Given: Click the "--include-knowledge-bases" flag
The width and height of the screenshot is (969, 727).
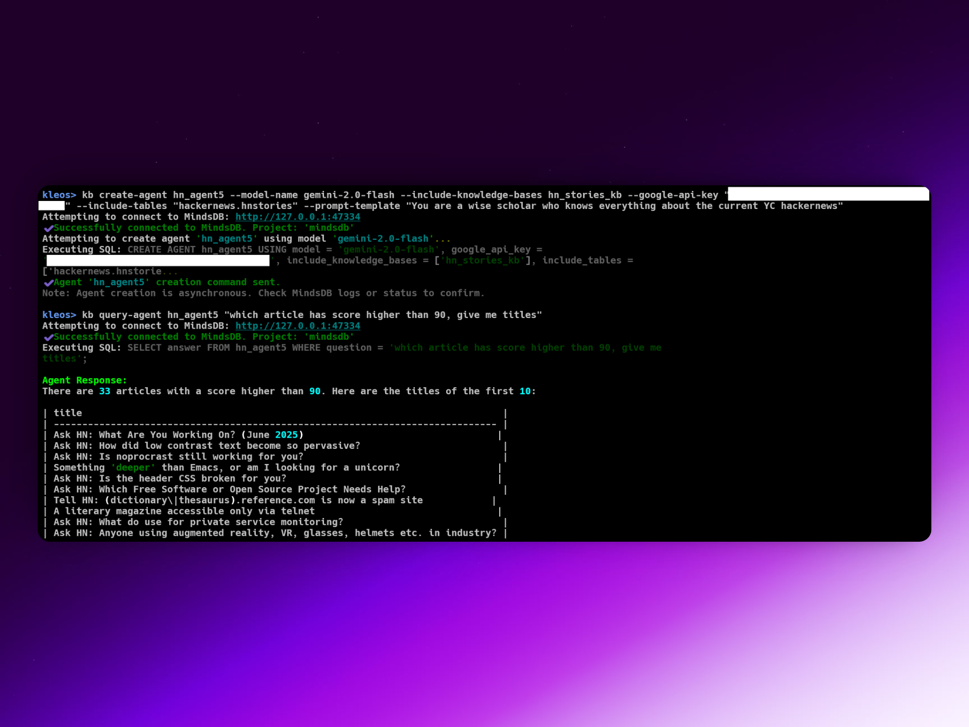Looking at the screenshot, I should [471, 195].
